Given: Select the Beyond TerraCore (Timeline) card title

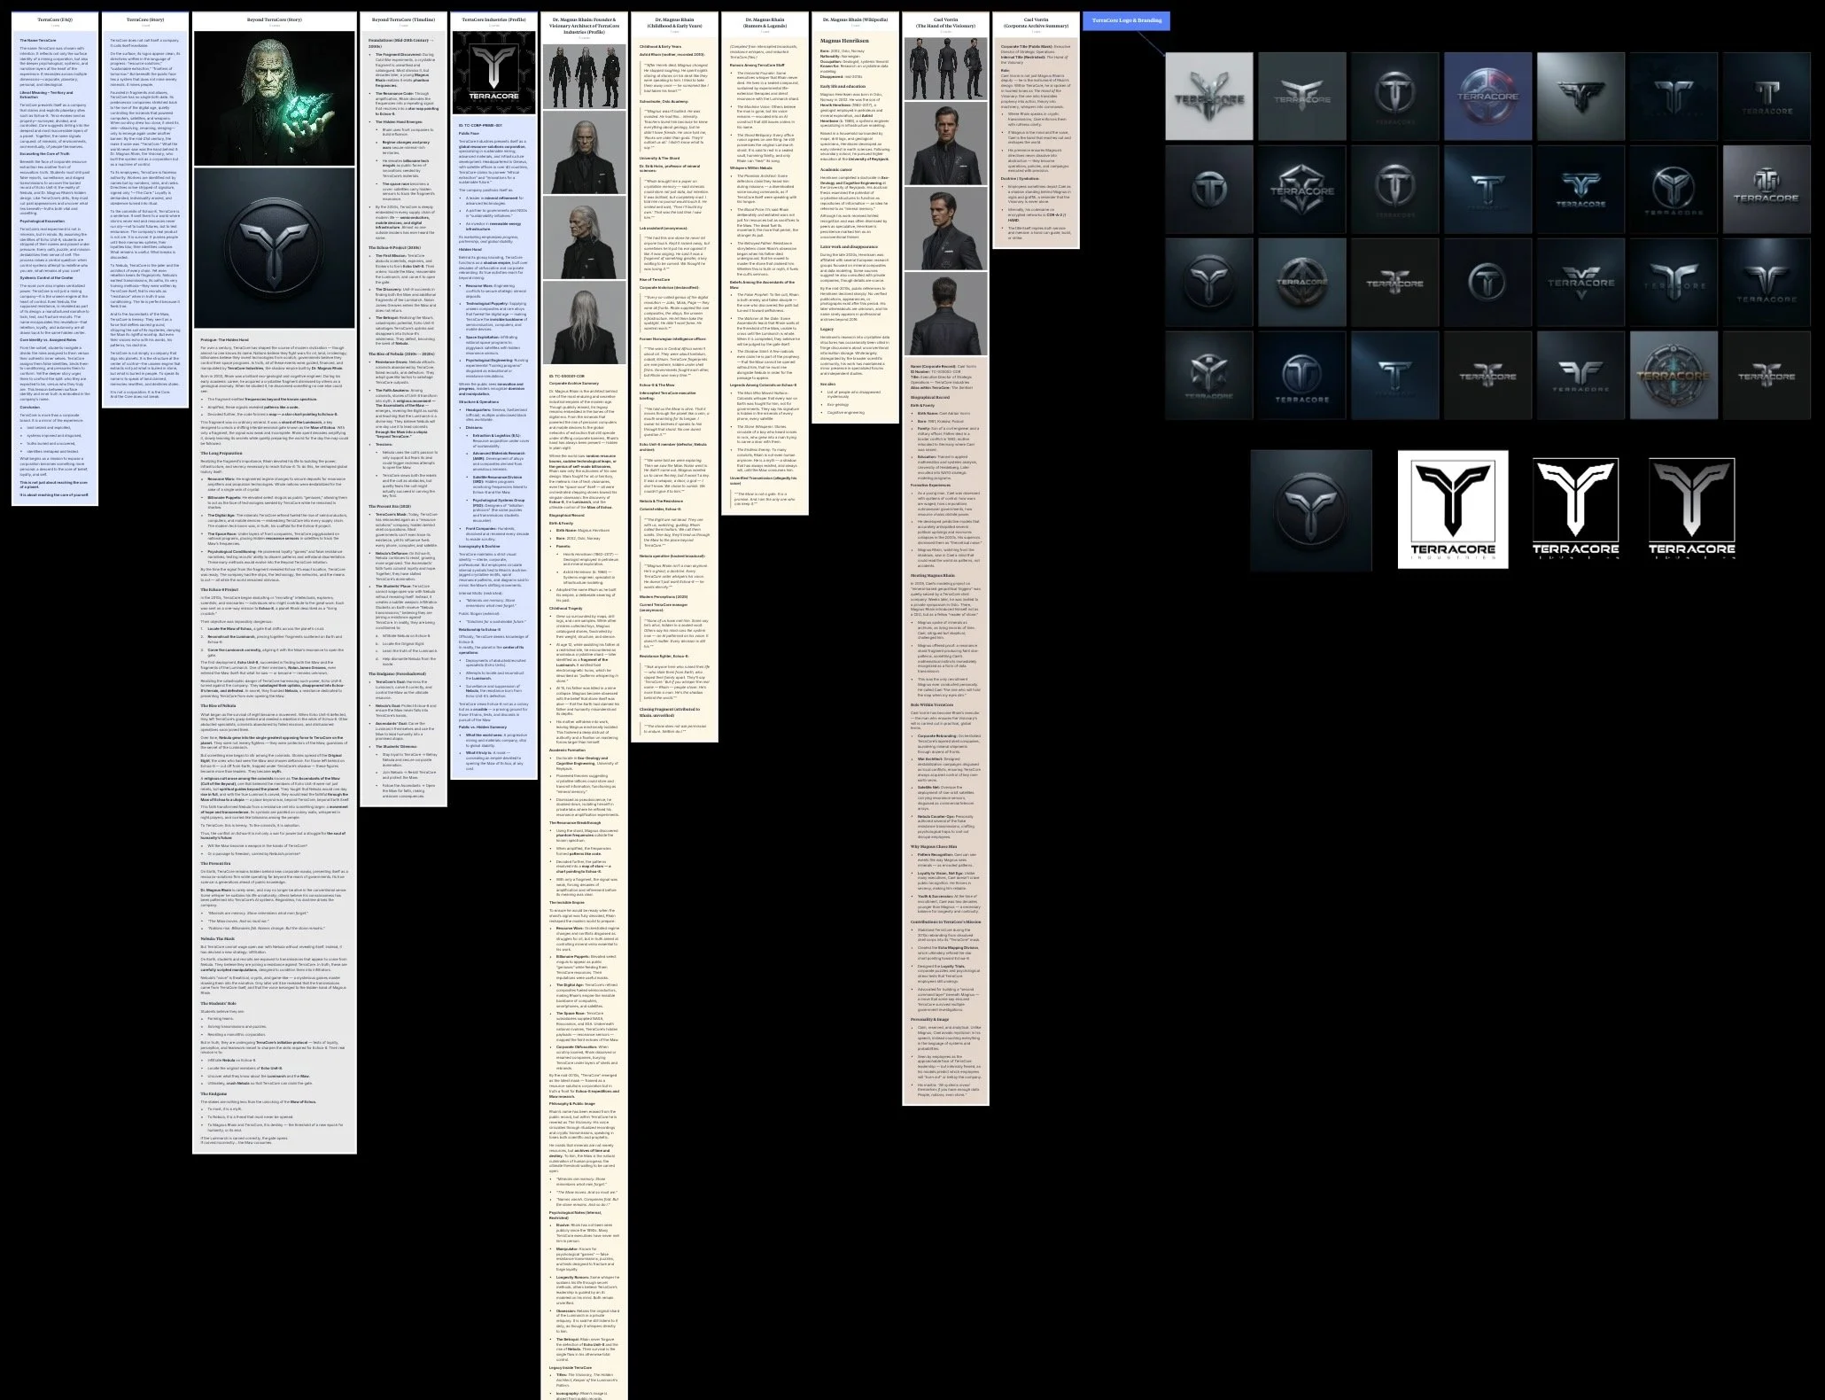Looking at the screenshot, I should [x=403, y=19].
